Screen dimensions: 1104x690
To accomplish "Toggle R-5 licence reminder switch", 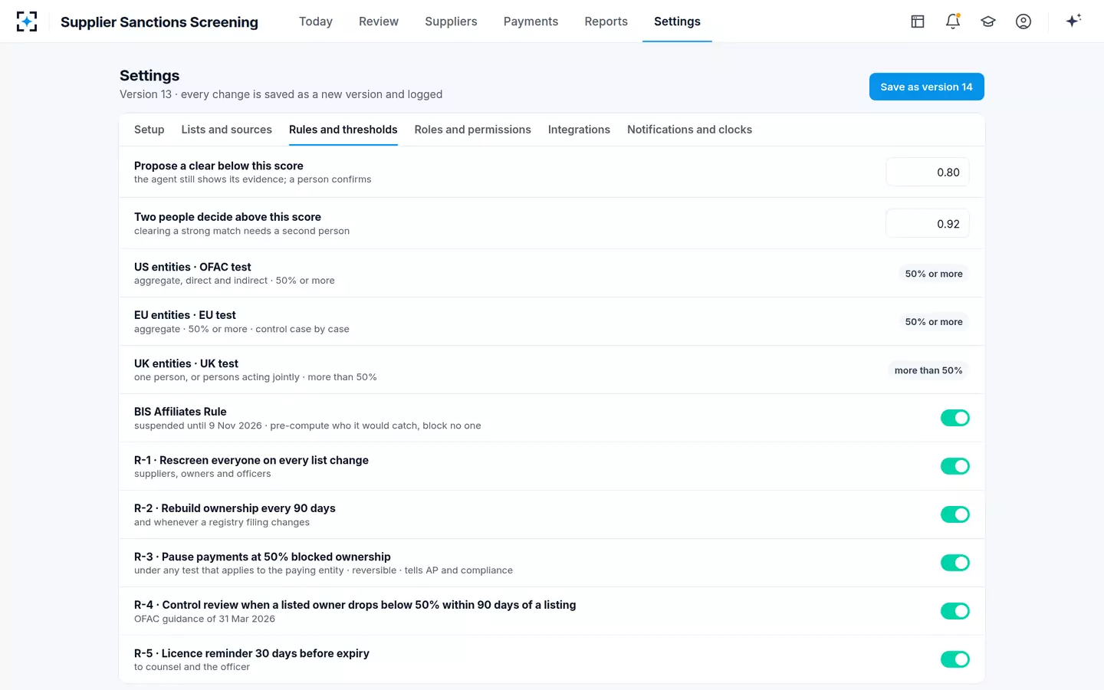I will pos(955,659).
